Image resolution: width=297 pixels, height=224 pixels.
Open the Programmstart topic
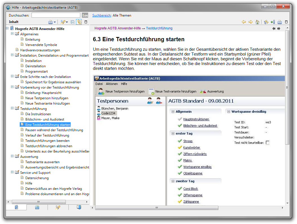(x=36, y=71)
